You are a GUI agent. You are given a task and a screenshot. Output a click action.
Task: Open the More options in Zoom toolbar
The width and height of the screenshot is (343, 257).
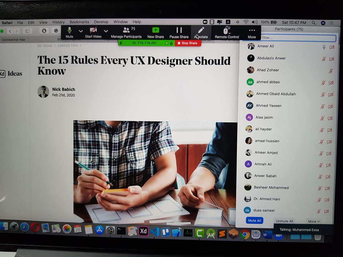pos(252,33)
